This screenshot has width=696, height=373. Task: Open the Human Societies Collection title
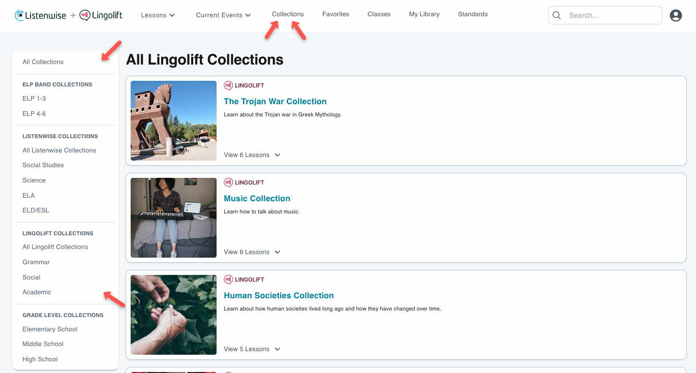(x=279, y=296)
